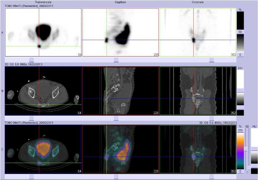Click slice slider thumb under row B coronal CT
The width and height of the screenshot is (258, 180).
coord(212,118)
